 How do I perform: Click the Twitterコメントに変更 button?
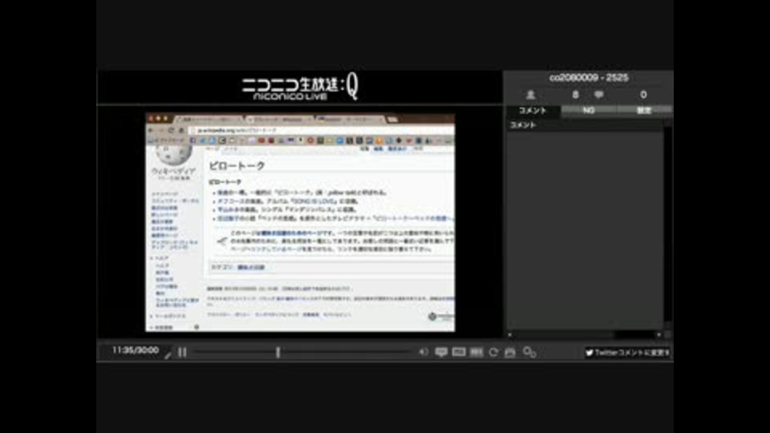627,353
